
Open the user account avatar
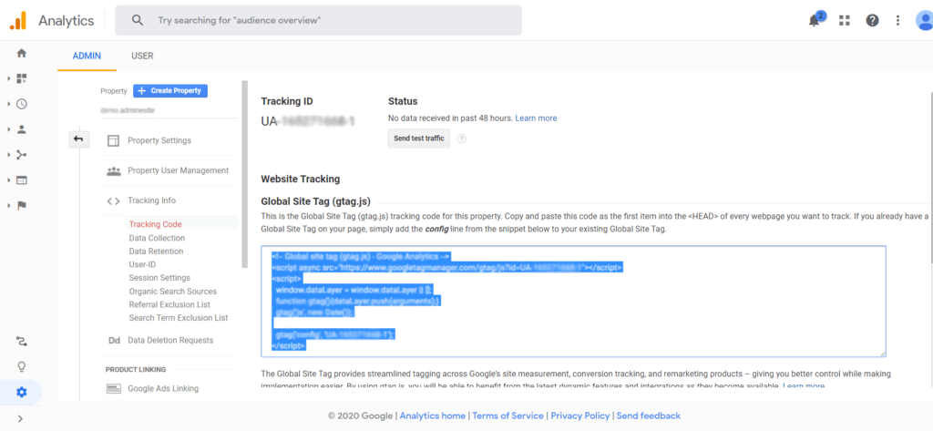(x=925, y=20)
